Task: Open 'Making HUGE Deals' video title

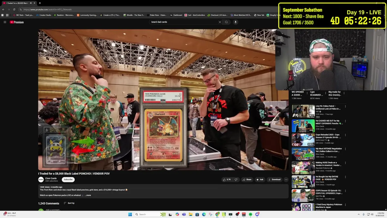Action: [328, 164]
